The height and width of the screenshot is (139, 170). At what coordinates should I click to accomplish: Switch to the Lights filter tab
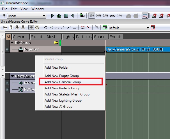[68, 37]
